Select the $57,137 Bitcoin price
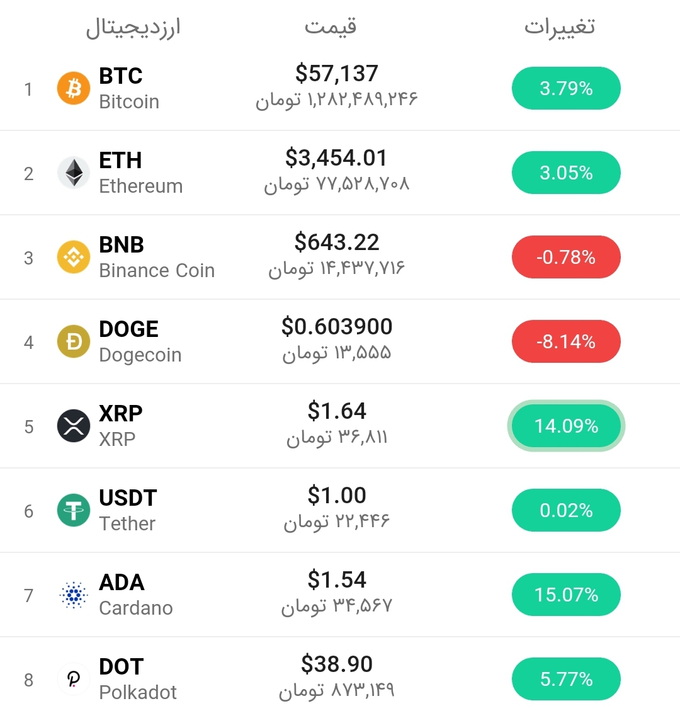 [x=337, y=74]
